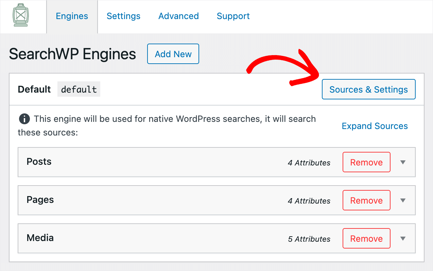Viewport: 433px width, 271px height.
Task: Click the info icon beside engine description
Action: (24, 119)
